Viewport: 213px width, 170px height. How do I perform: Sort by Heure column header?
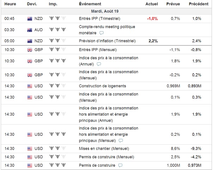point(10,4)
